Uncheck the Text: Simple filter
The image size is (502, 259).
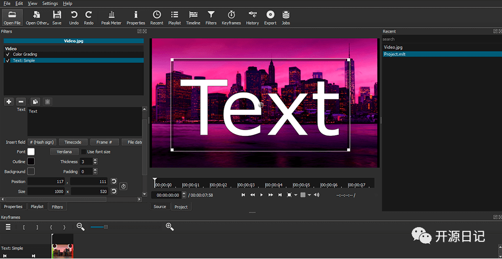(x=7, y=61)
